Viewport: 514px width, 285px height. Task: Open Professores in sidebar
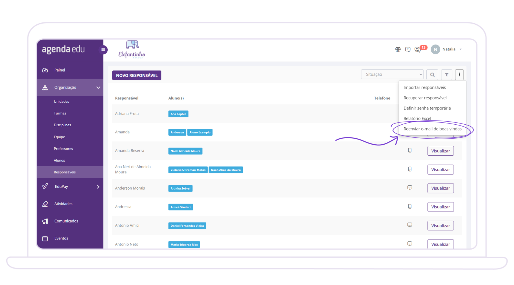63,149
